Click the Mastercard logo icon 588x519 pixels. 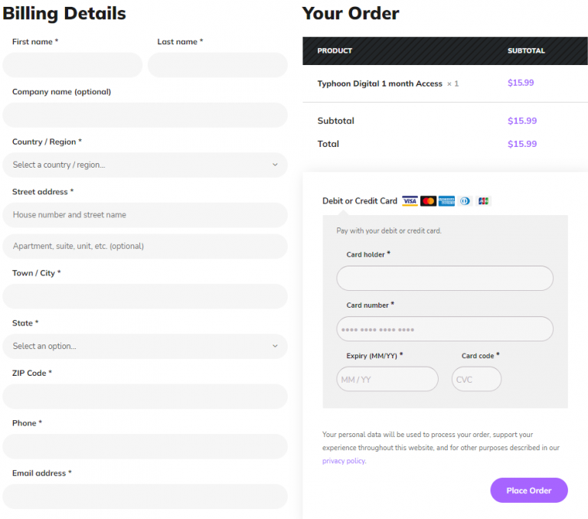428,201
